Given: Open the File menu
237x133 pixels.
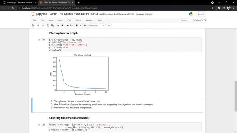Looking at the screenshot, I should [x=34, y=20].
